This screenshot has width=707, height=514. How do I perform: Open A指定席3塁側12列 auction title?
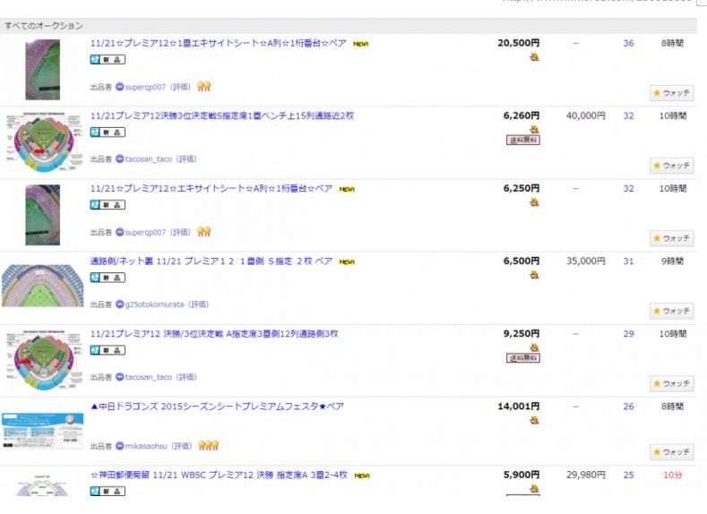[214, 334]
